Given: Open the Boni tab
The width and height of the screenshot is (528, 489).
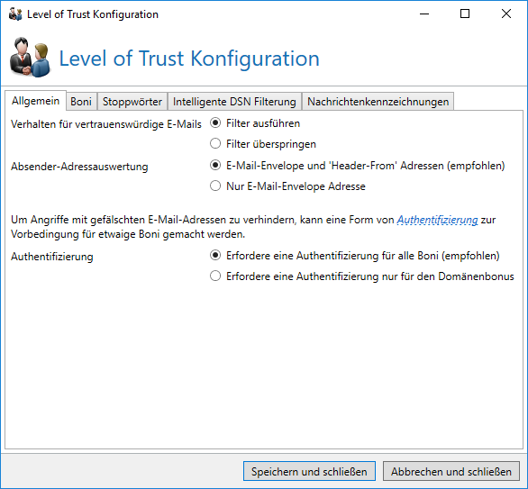Looking at the screenshot, I should [x=81, y=101].
